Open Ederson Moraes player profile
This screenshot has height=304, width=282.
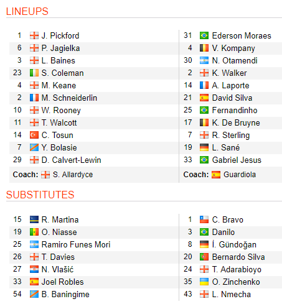pos(242,35)
